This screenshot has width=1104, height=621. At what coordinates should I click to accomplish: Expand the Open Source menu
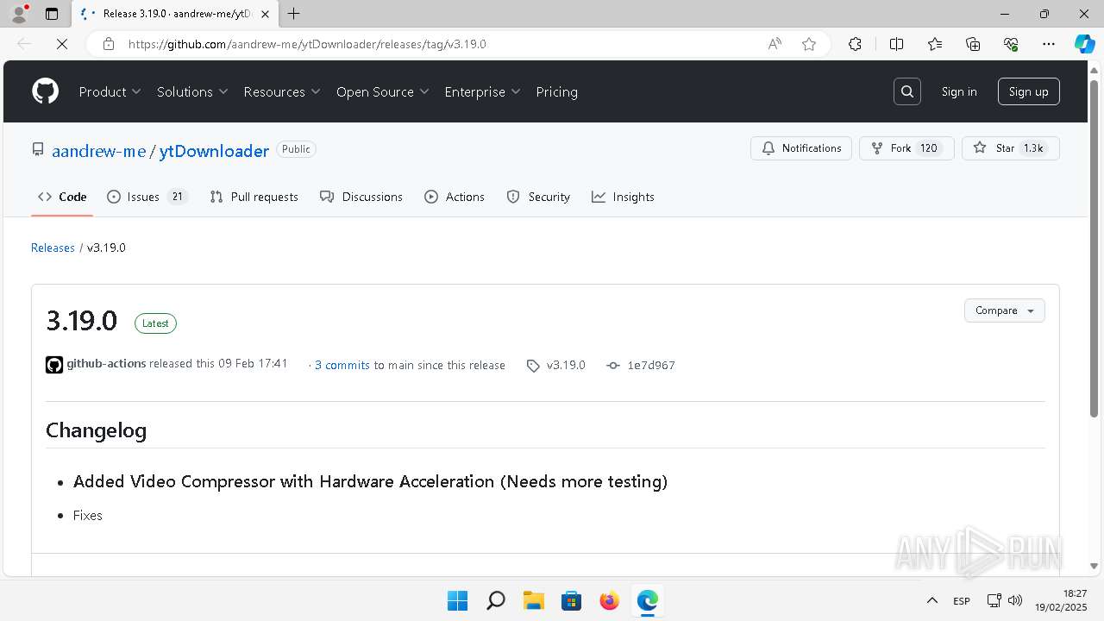point(383,91)
